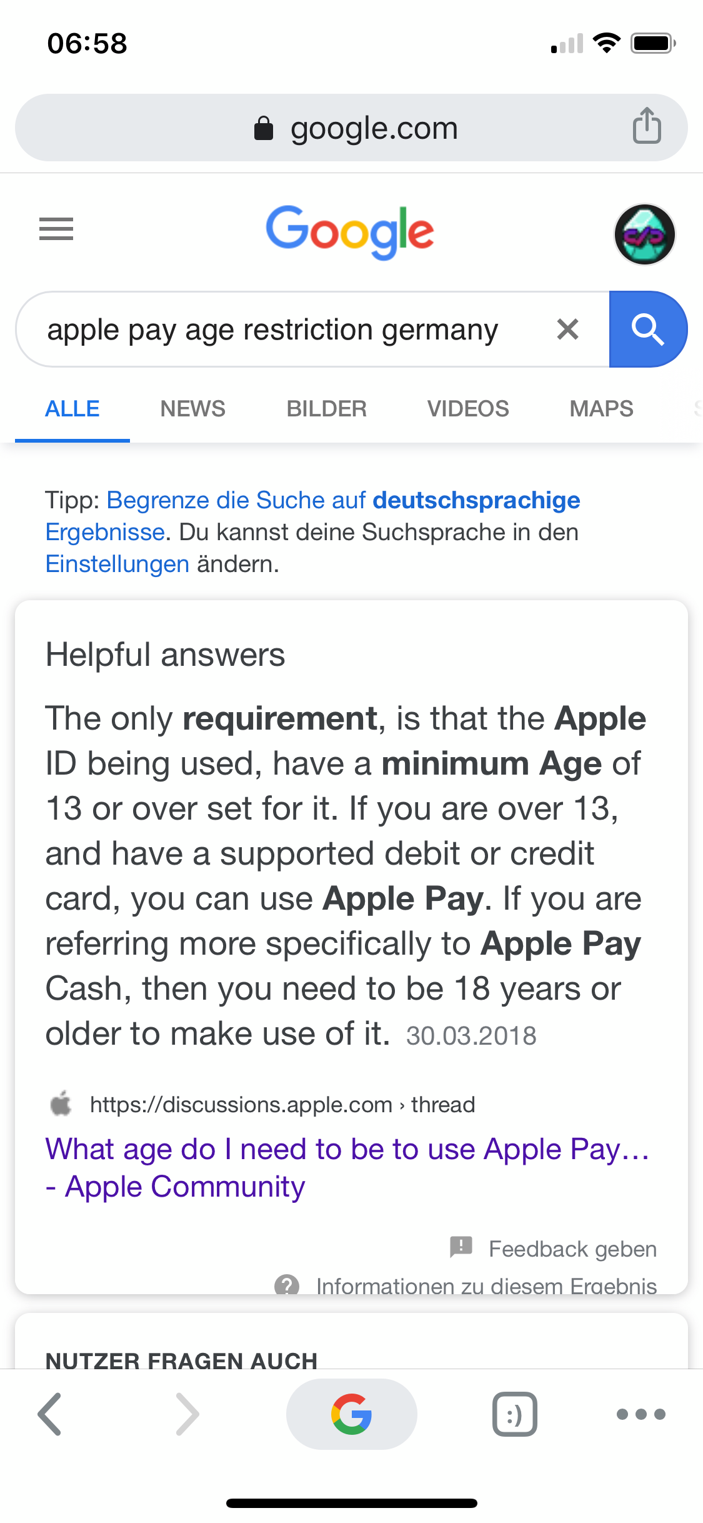
Task: Clear the search query with X
Action: [x=567, y=329]
